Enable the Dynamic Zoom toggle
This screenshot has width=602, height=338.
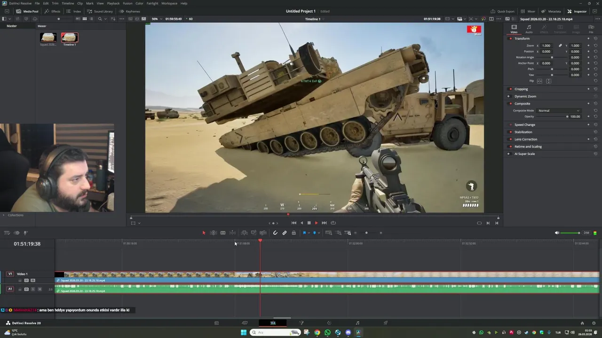[508, 96]
